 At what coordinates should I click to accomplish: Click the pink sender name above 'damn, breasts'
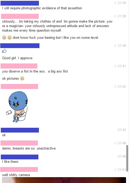click(x=19, y=143)
